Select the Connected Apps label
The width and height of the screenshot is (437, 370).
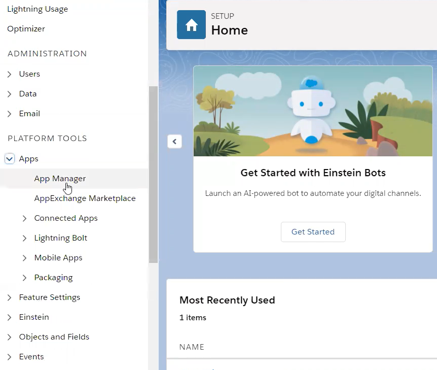coord(66,218)
